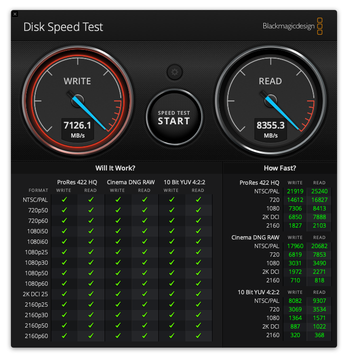Click Cinema DNG NTSC/PAL write value 17960

tap(295, 246)
